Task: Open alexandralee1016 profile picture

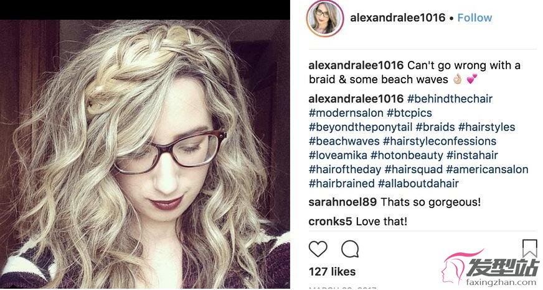Action: pyautogui.click(x=325, y=18)
